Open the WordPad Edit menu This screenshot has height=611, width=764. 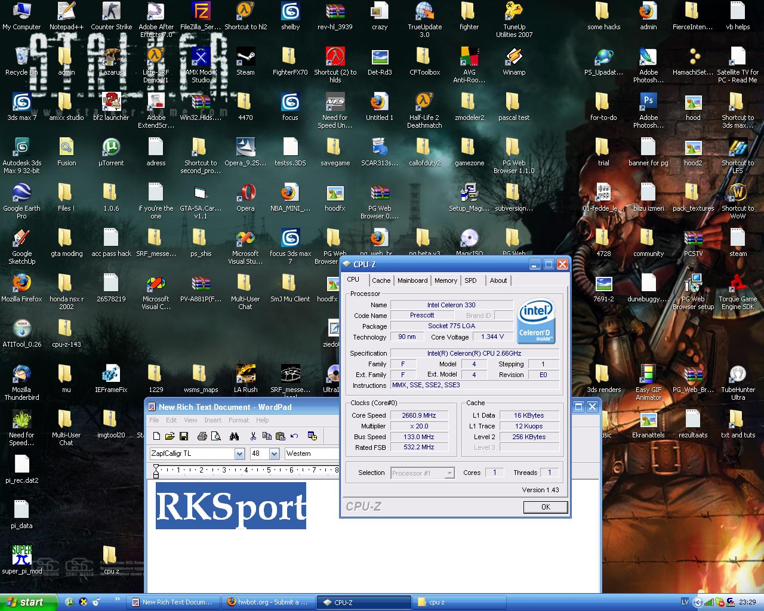coord(171,420)
